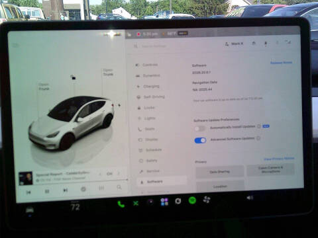This screenshot has width=318, height=238.
Task: Tap the Special Report track title
Action: click(x=63, y=174)
